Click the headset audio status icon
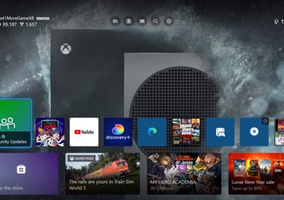Screen dimensions: 284x200 click(276, 22)
